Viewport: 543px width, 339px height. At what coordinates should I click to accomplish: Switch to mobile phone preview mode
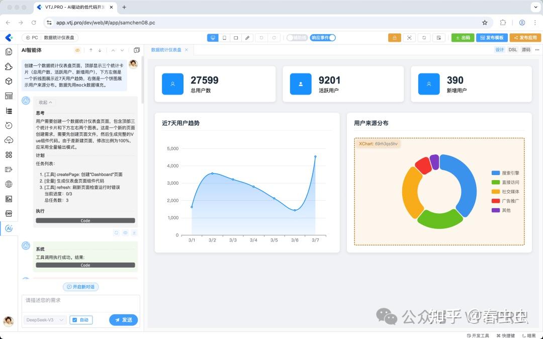click(x=224, y=38)
